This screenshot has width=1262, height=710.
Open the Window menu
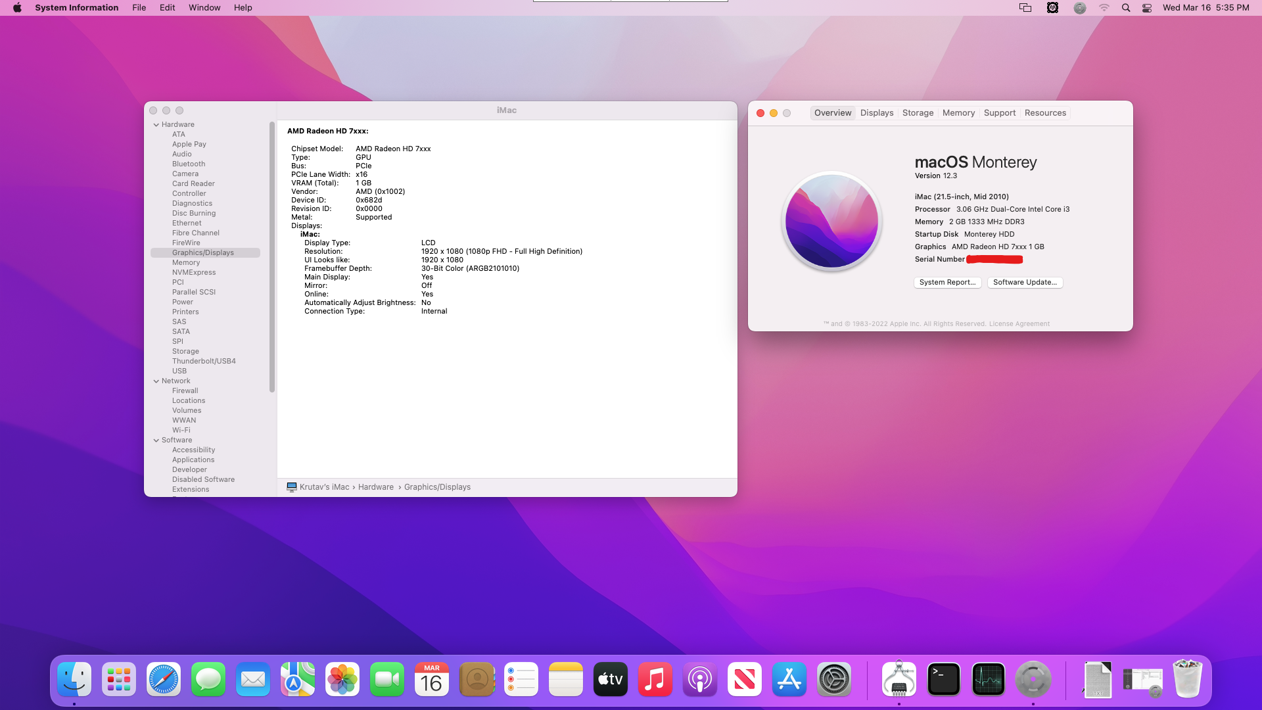pos(204,8)
